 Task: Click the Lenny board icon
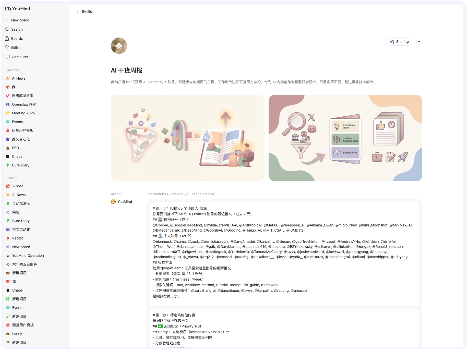coord(8,334)
